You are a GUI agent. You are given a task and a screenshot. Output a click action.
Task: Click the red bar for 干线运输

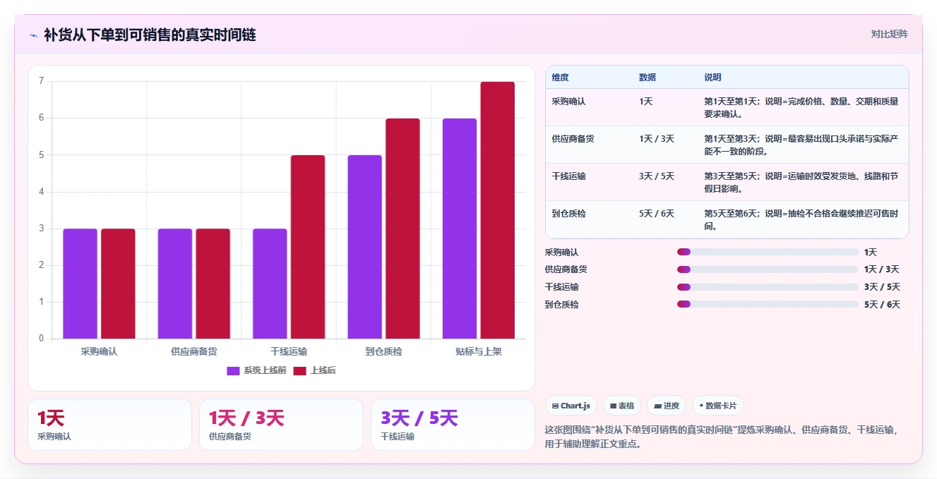click(308, 247)
